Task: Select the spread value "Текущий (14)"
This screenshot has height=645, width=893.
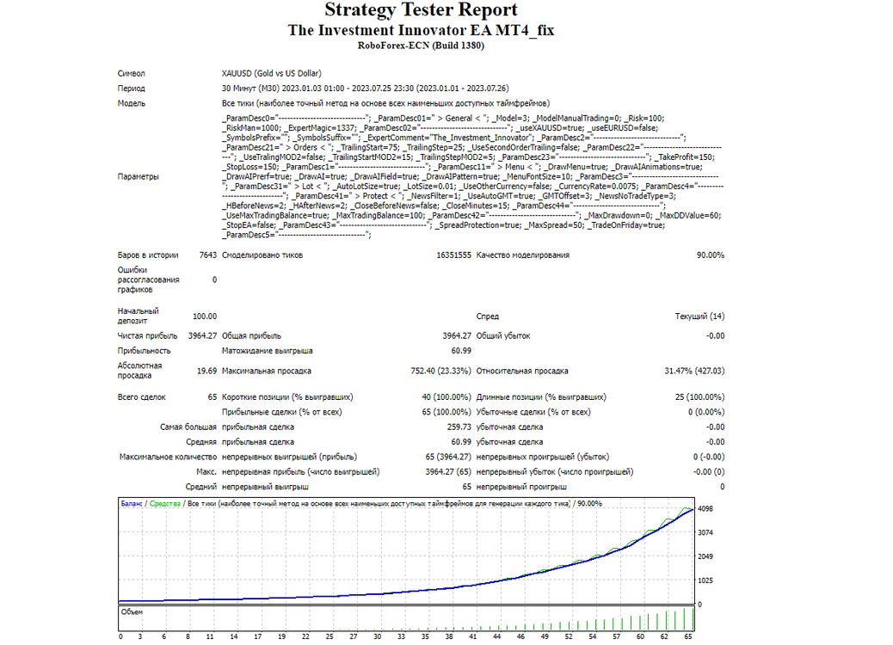Action: 700,316
